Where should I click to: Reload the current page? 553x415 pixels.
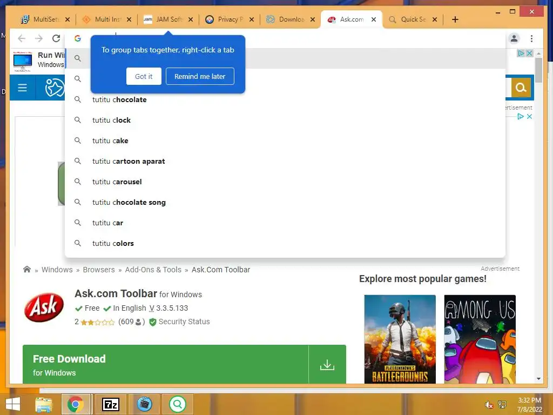56,38
